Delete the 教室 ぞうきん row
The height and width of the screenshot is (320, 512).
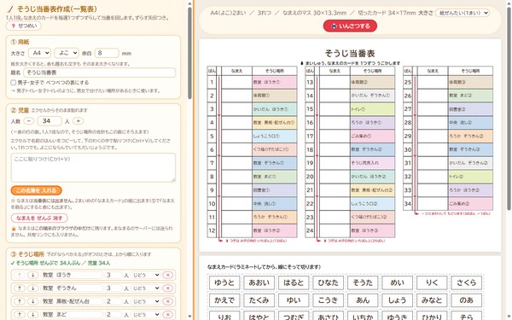(168, 288)
